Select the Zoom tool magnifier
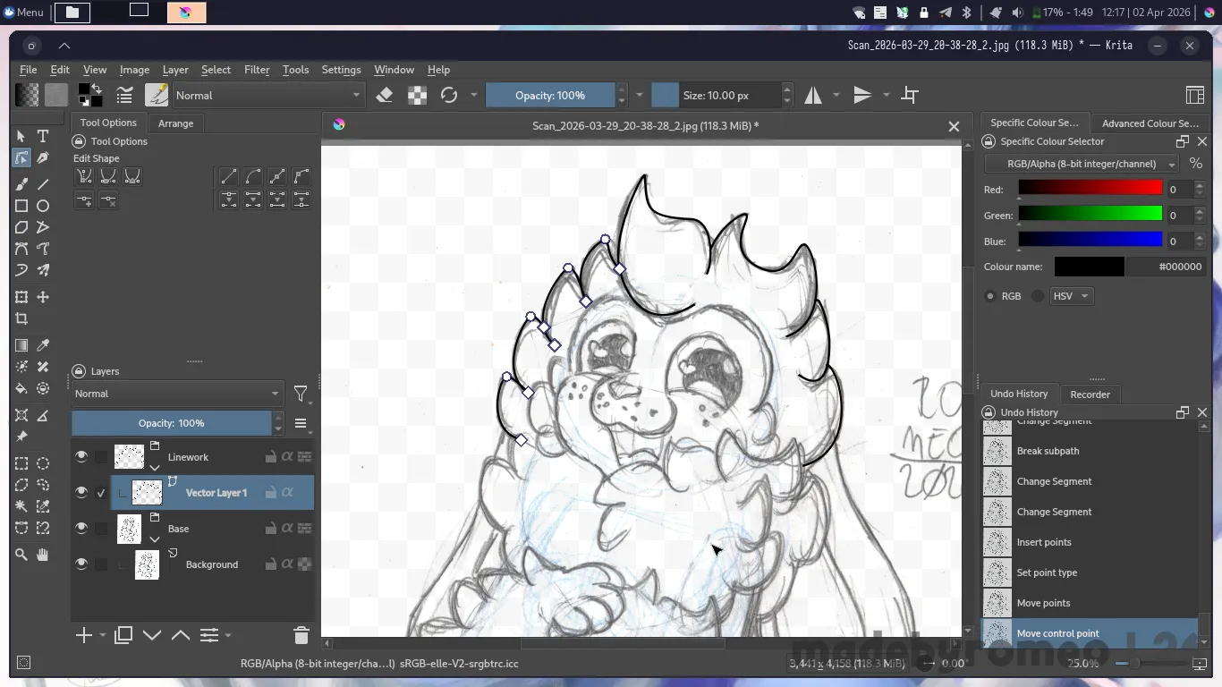This screenshot has height=687, width=1222. point(21,555)
